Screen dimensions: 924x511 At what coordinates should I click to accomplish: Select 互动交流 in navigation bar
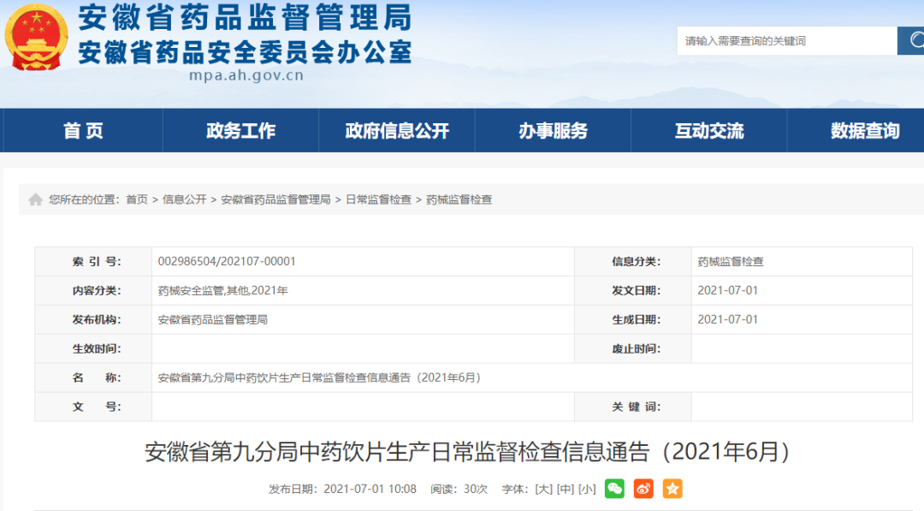(709, 131)
